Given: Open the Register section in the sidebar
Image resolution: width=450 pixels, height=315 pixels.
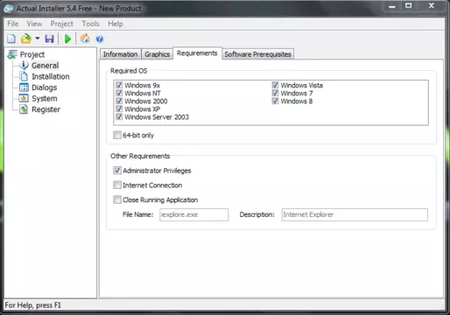Looking at the screenshot, I should coord(46,109).
